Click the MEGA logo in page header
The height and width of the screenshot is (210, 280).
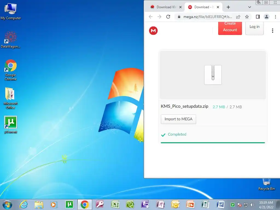pyautogui.click(x=153, y=31)
